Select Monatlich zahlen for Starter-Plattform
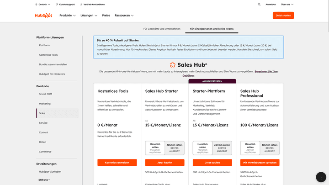Image resolution: width=329 pixels, height=185 pixels. click(203, 148)
